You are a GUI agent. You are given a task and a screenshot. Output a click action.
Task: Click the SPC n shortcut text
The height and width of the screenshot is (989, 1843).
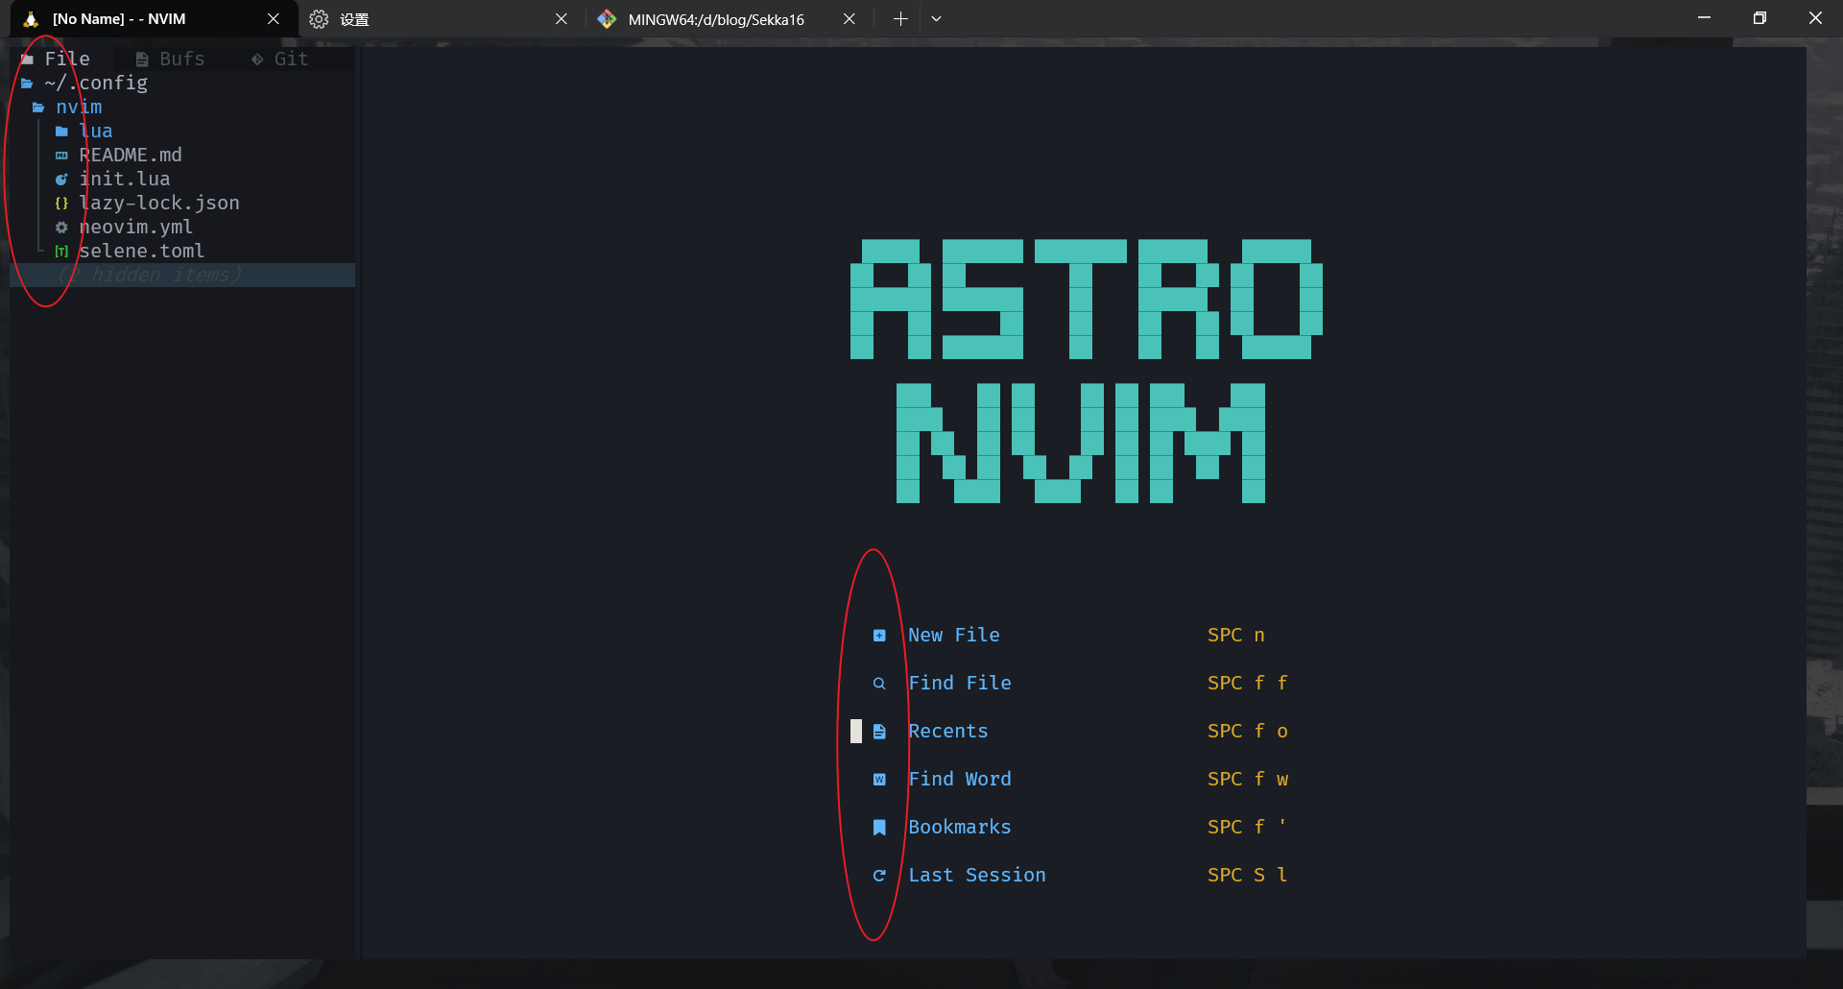(1236, 636)
